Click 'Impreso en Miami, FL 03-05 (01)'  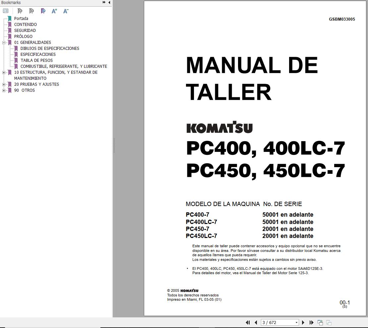point(194,299)
